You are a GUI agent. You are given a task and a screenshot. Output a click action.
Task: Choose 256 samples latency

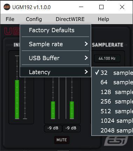pyautogui.click(x=113, y=101)
